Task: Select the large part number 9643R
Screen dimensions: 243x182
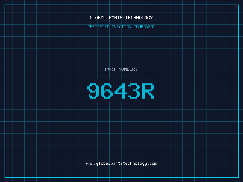Action: 121,91
